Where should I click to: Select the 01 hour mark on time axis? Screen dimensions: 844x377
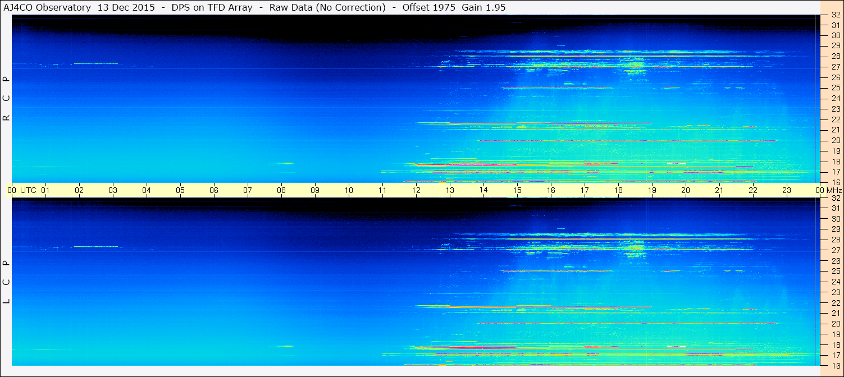click(x=45, y=190)
